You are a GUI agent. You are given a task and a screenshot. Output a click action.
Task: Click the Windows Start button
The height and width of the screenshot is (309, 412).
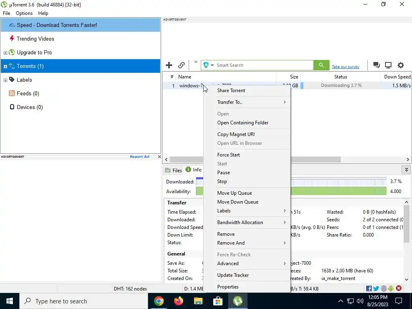[10, 301]
